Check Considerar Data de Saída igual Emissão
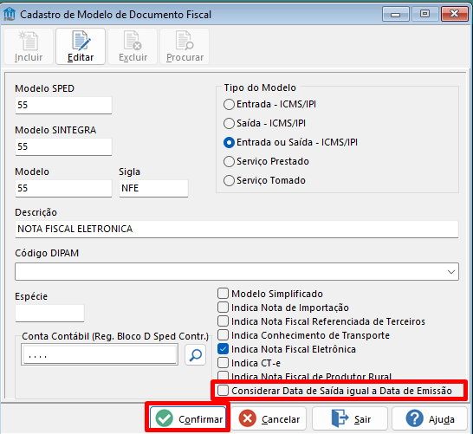The height and width of the screenshot is (434, 473). pos(223,391)
